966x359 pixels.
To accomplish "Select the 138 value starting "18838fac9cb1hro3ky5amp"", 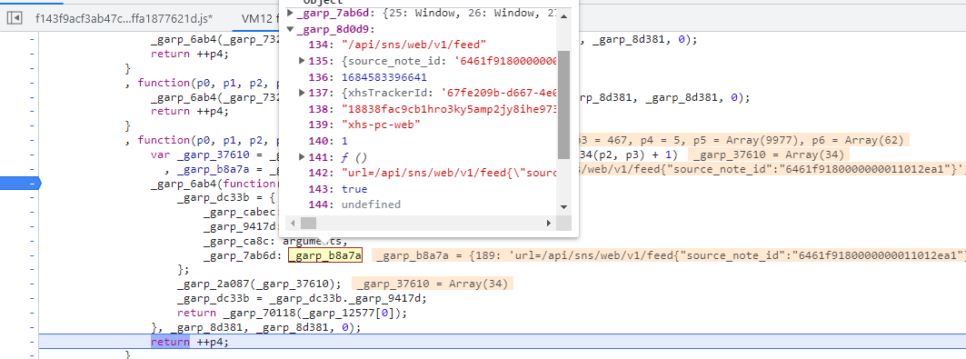I will pyautogui.click(x=449, y=108).
